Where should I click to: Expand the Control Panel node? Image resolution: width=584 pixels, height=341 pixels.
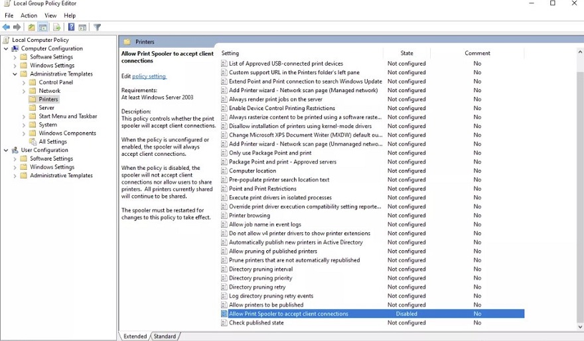(24, 82)
